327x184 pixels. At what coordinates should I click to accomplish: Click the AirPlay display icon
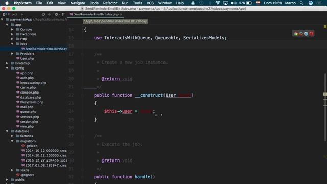(226, 3)
